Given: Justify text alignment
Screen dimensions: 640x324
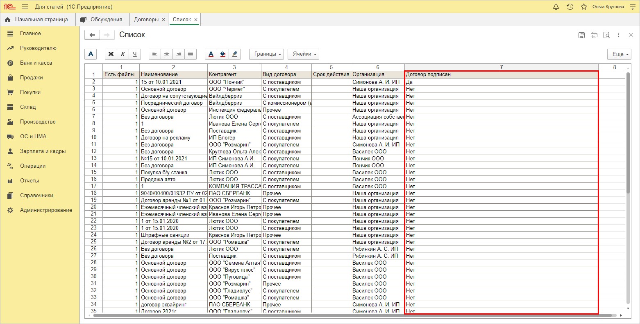Looking at the screenshot, I should tap(191, 54).
